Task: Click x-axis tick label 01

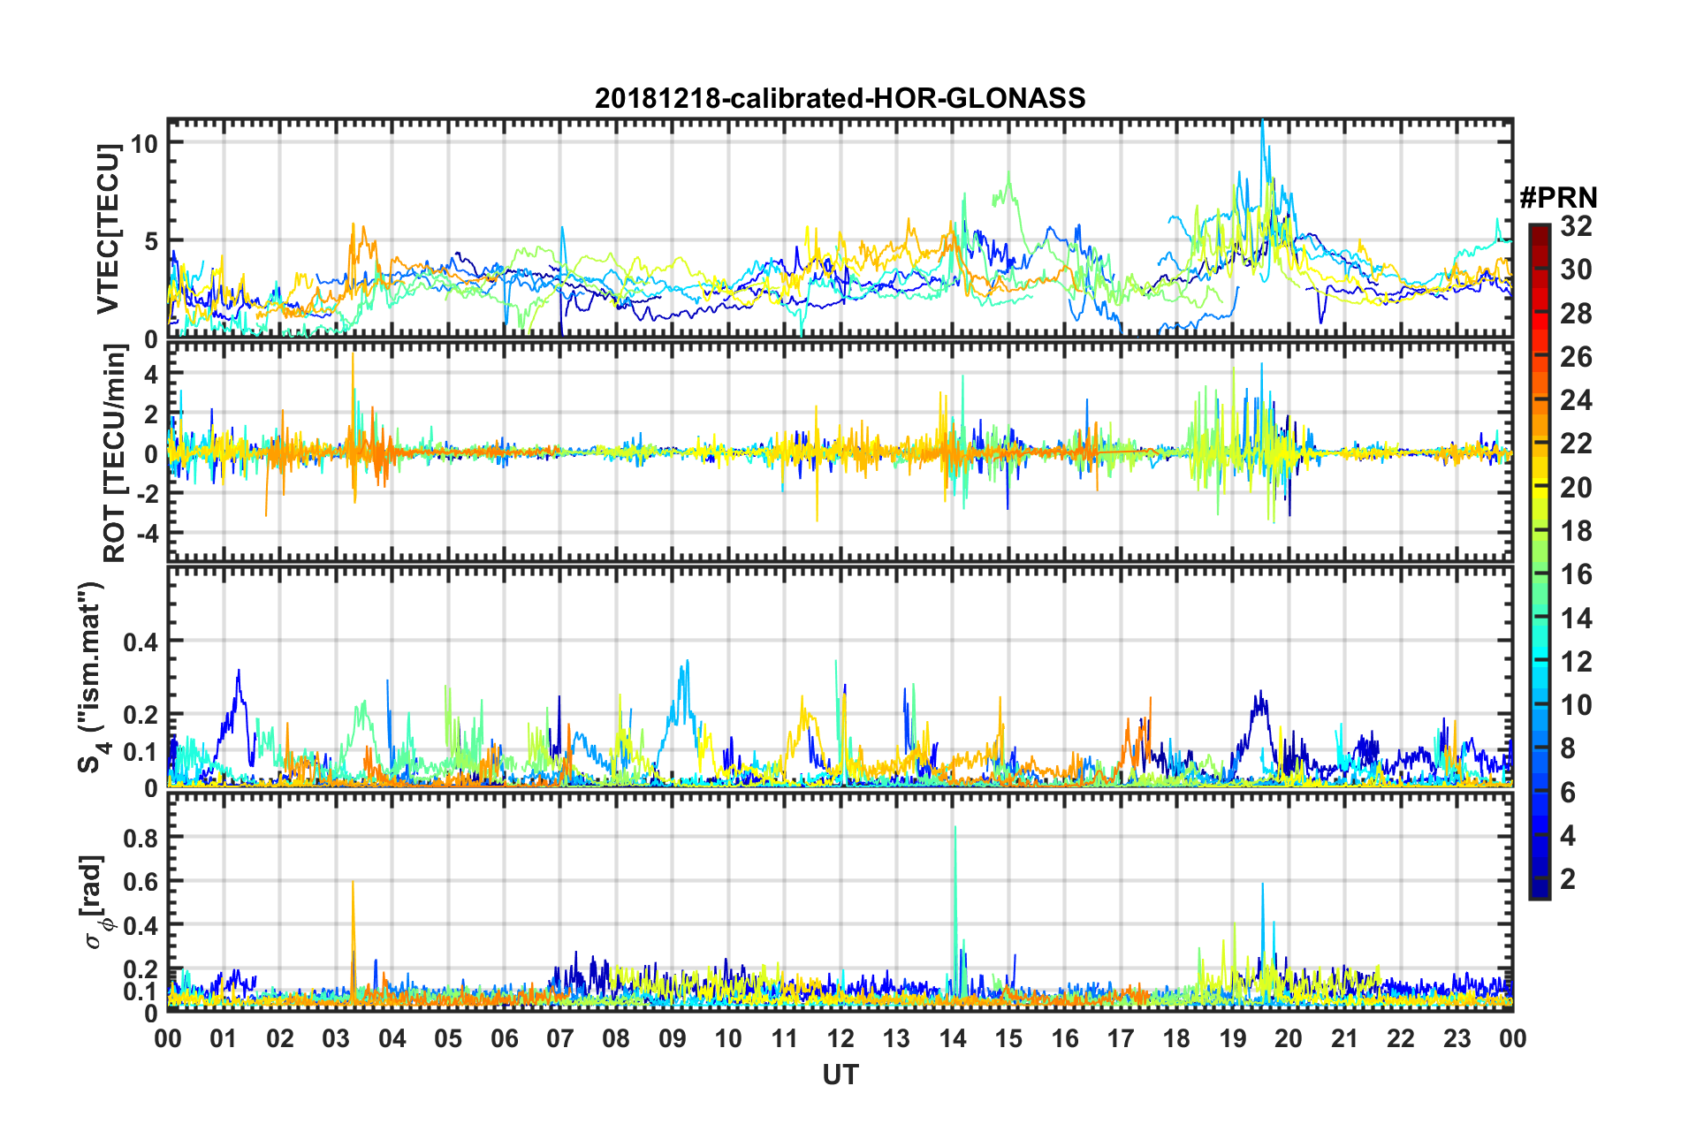Action: pos(224,1037)
